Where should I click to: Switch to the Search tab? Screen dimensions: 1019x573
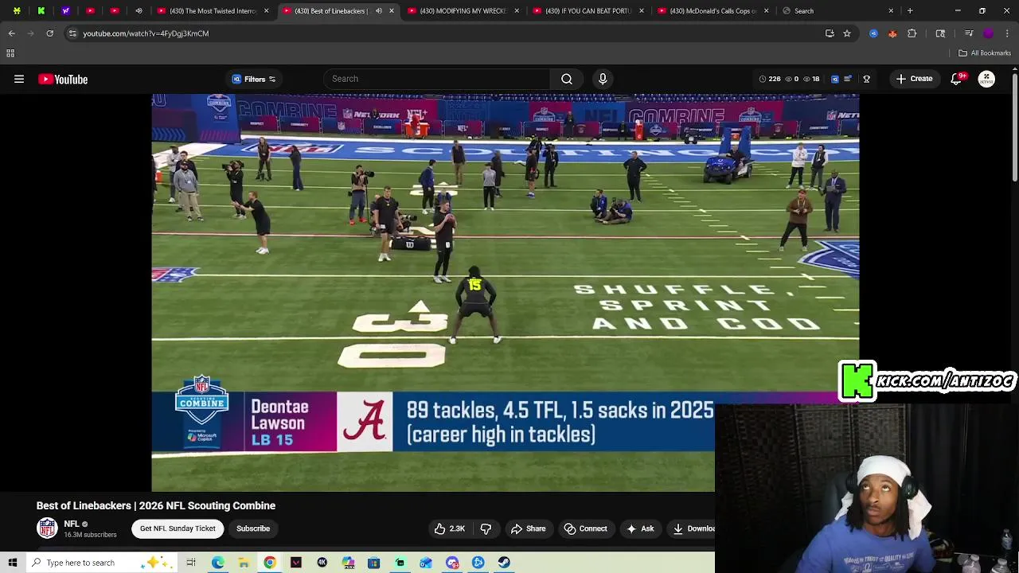pos(837,11)
